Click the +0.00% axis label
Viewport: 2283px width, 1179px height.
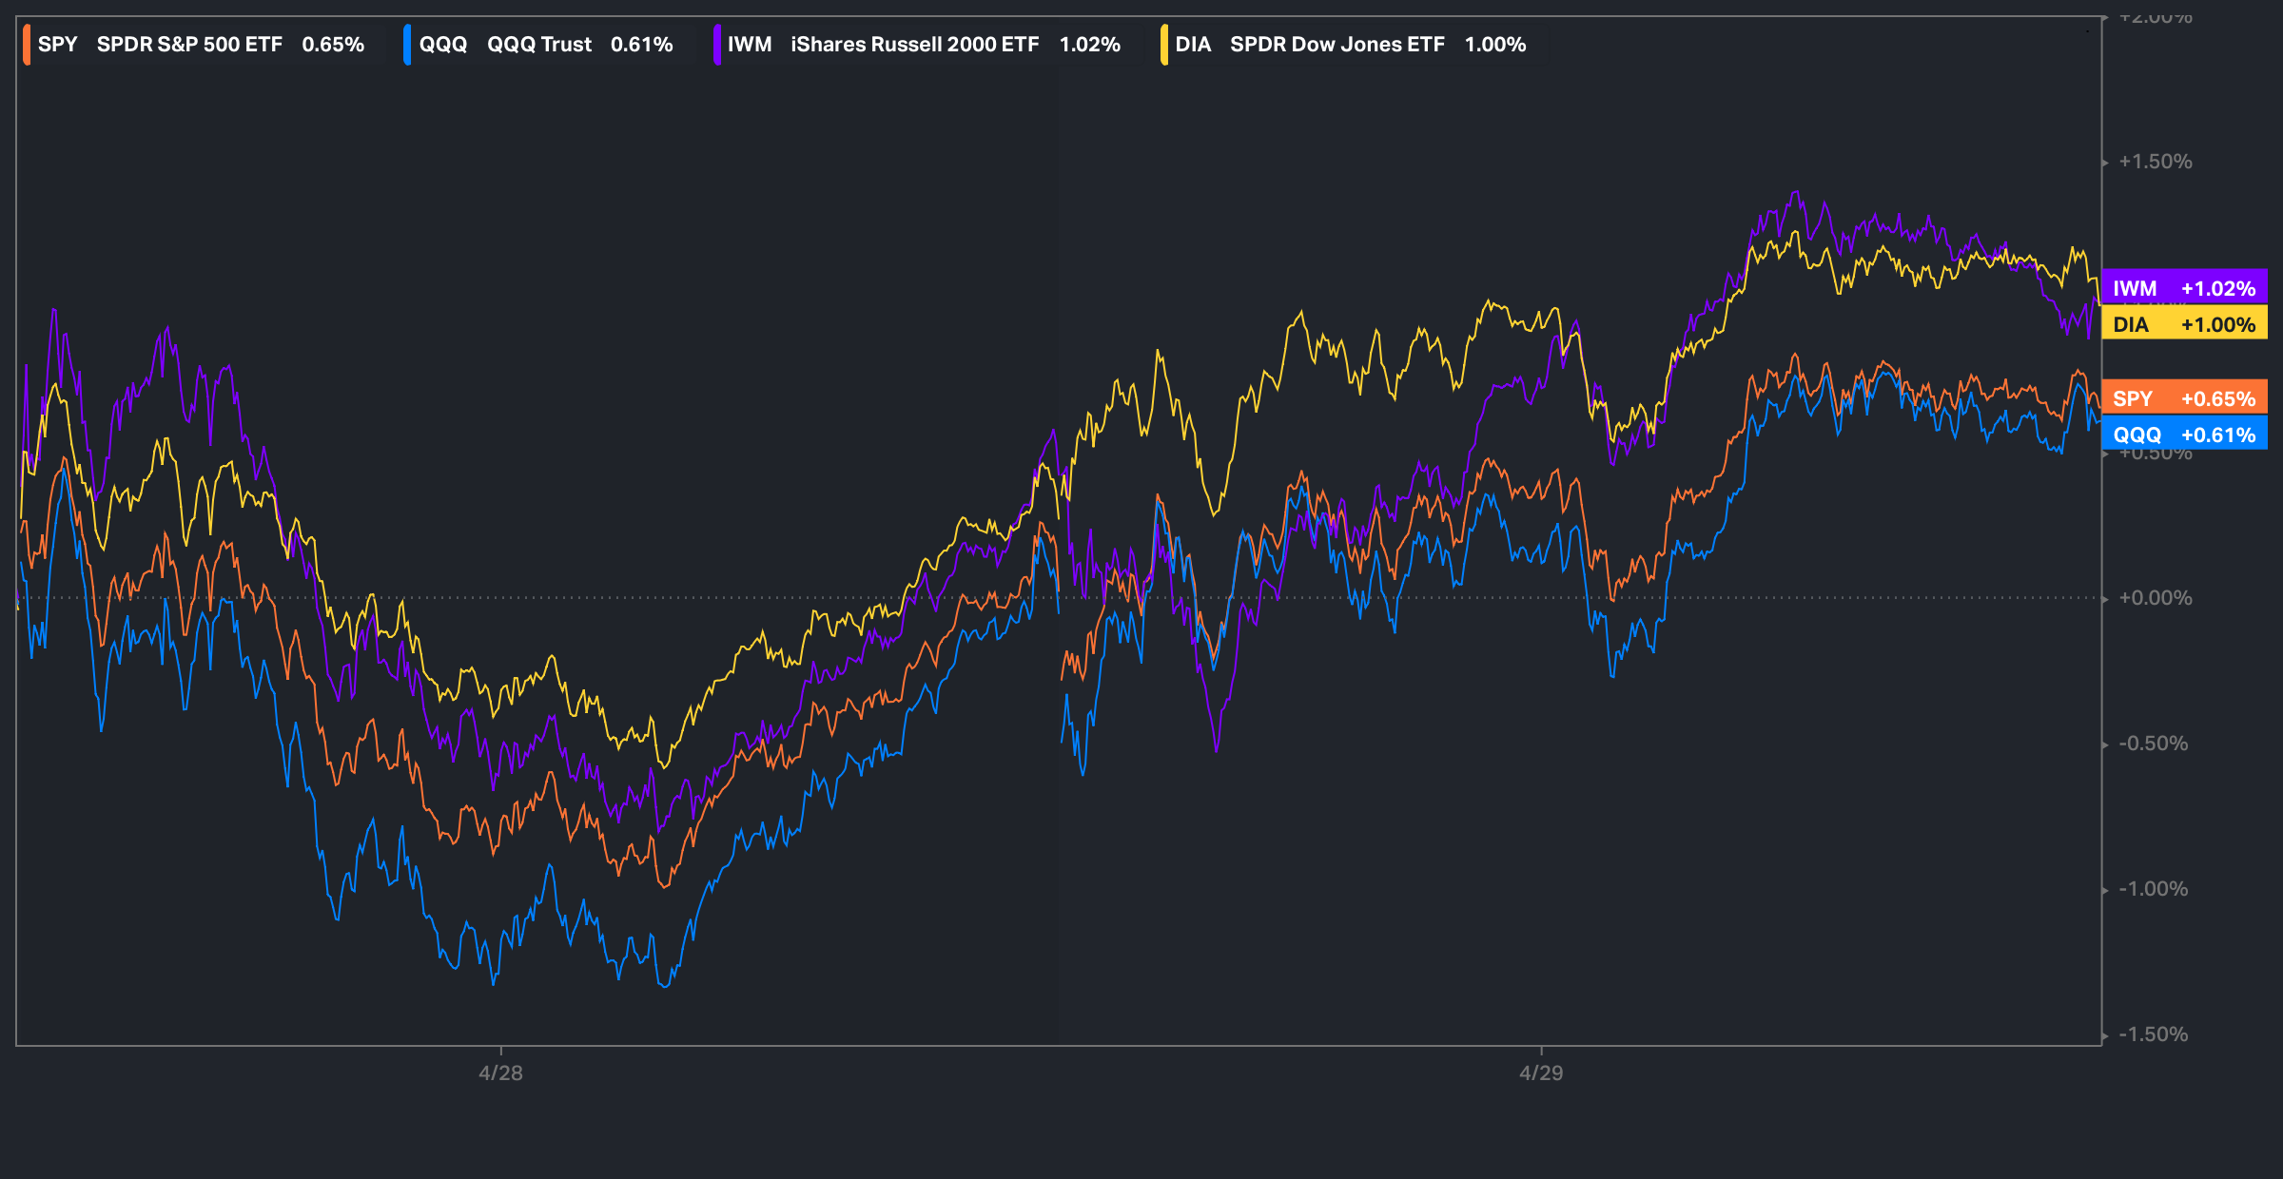pos(2156,598)
